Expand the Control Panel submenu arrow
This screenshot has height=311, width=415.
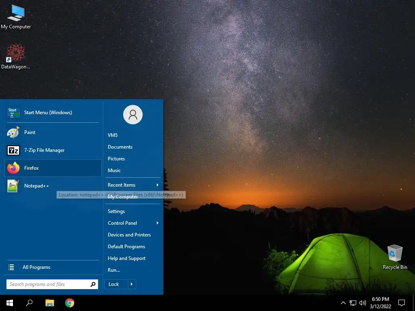158,223
